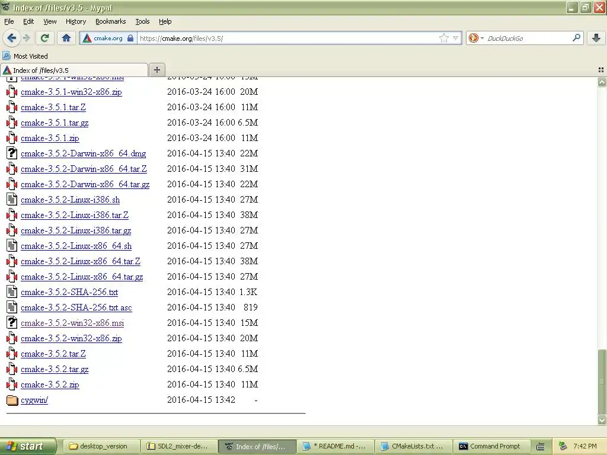The width and height of the screenshot is (607, 455).
Task: Download cmake-3.5.2.tar.Z
Action: [x=53, y=354]
